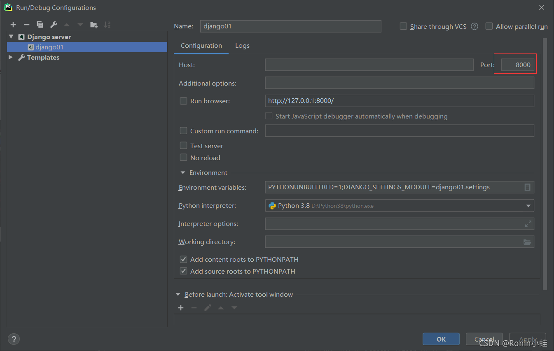This screenshot has width=554, height=351.
Task: Browse working directory folder icon
Action: coord(527,242)
